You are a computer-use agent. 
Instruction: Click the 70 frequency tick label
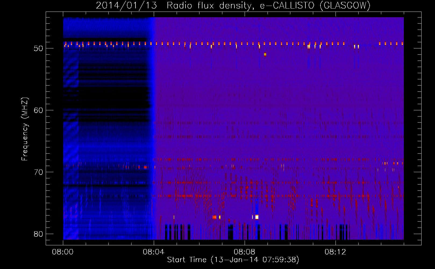pyautogui.click(x=38, y=172)
